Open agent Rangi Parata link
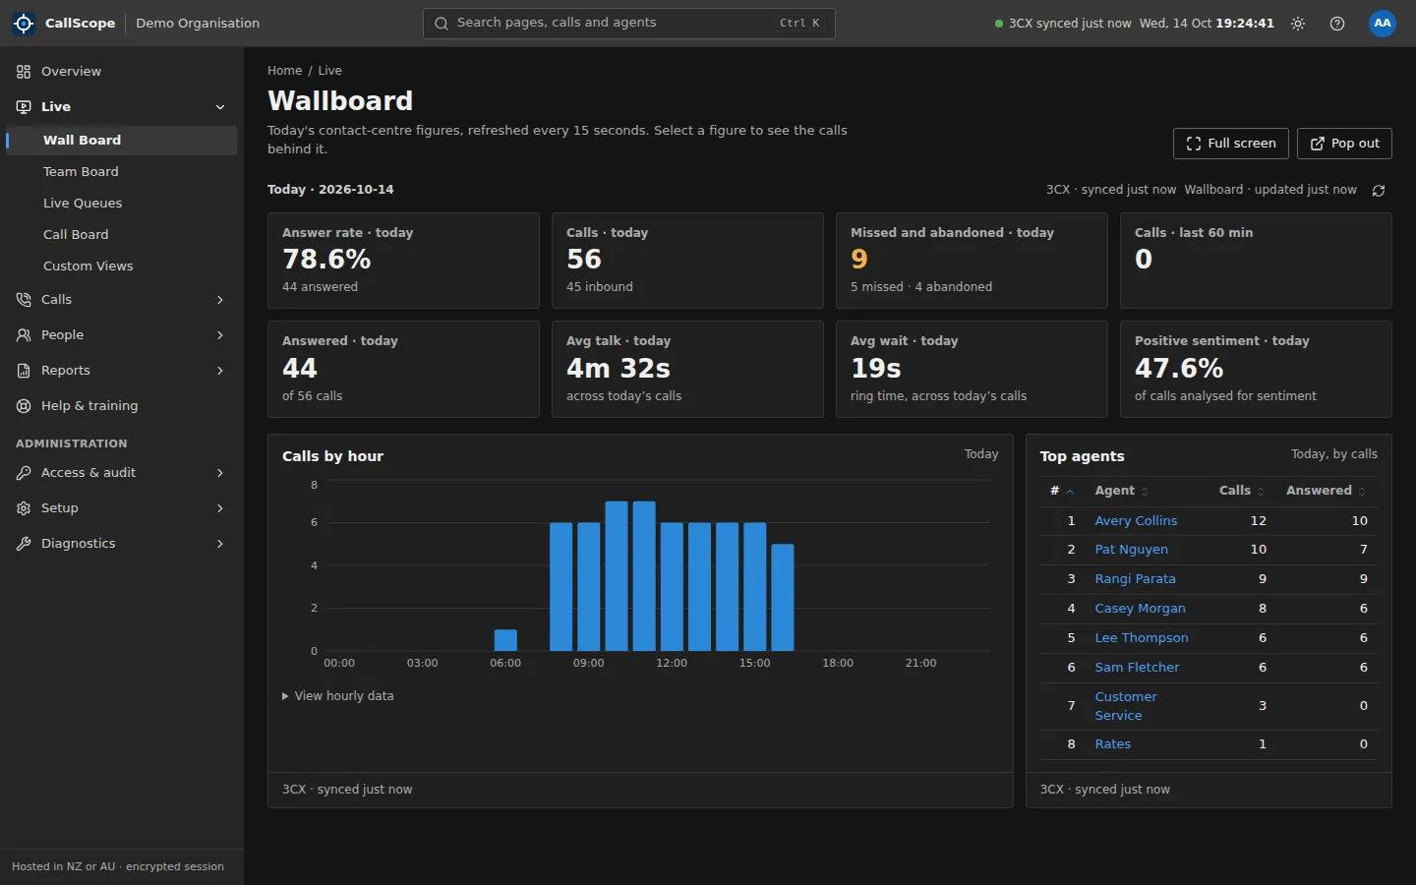The height and width of the screenshot is (885, 1416). (1135, 579)
